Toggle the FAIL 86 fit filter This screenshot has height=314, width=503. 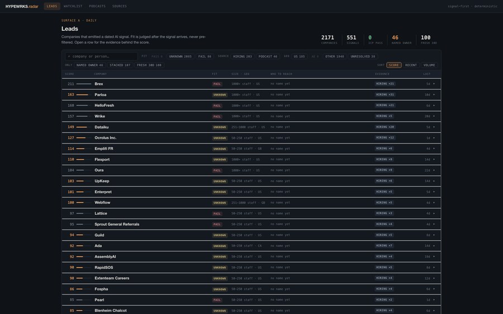205,56
